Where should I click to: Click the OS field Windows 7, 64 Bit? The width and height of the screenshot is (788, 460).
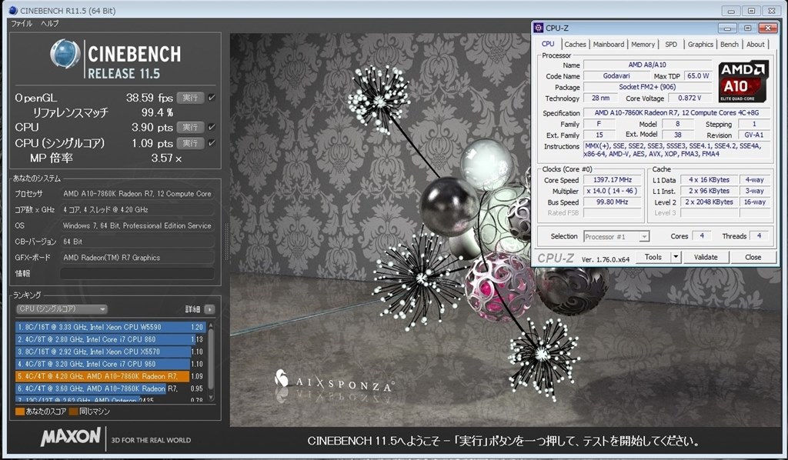click(x=137, y=225)
